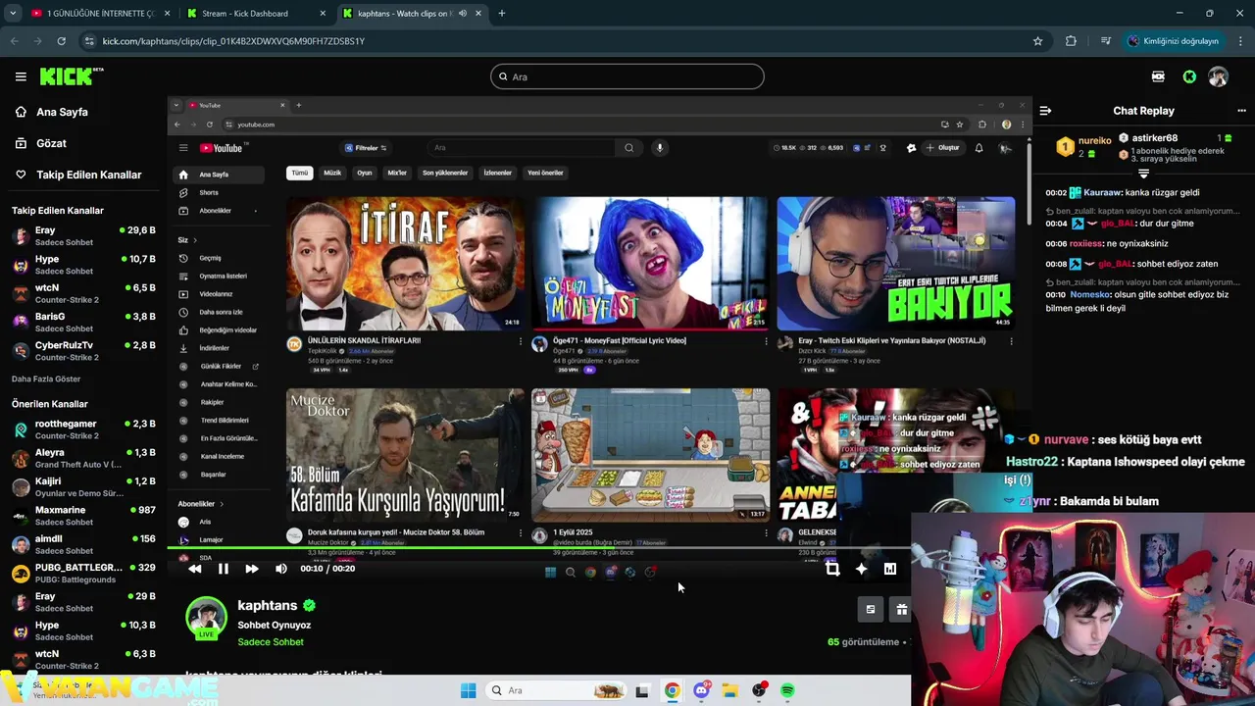Click the crop clip icon in player
This screenshot has height=706, width=1255.
point(832,569)
